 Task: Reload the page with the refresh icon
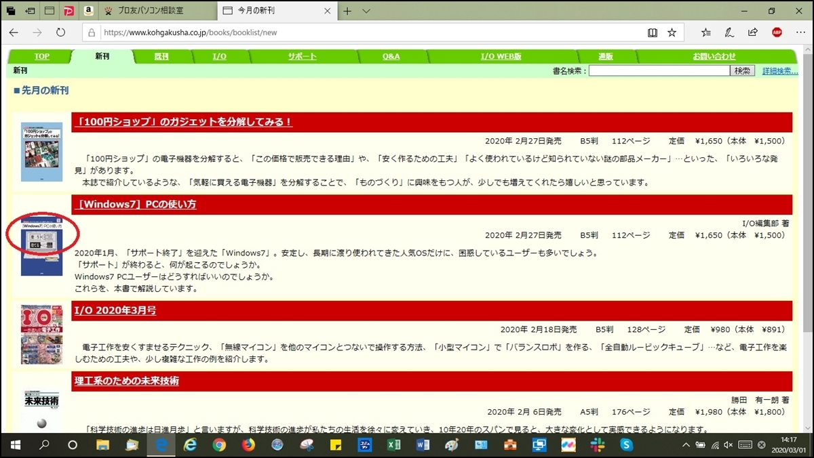pos(60,33)
